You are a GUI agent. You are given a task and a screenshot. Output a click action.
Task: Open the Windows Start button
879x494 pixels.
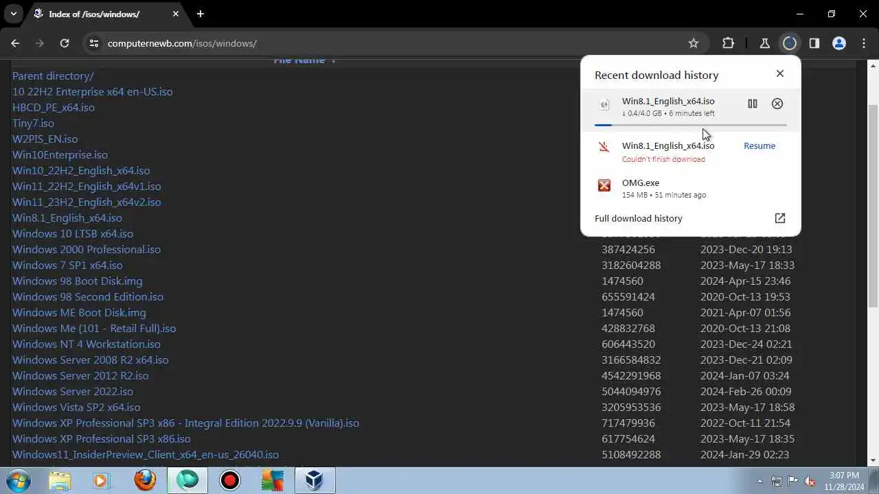[19, 480]
